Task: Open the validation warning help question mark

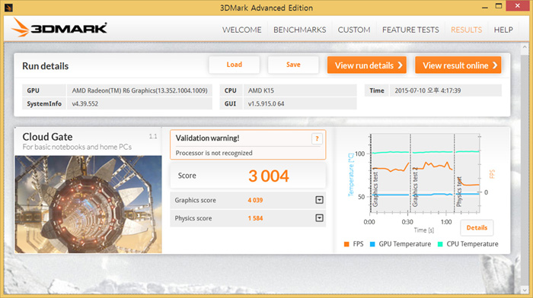Action: pyautogui.click(x=317, y=138)
